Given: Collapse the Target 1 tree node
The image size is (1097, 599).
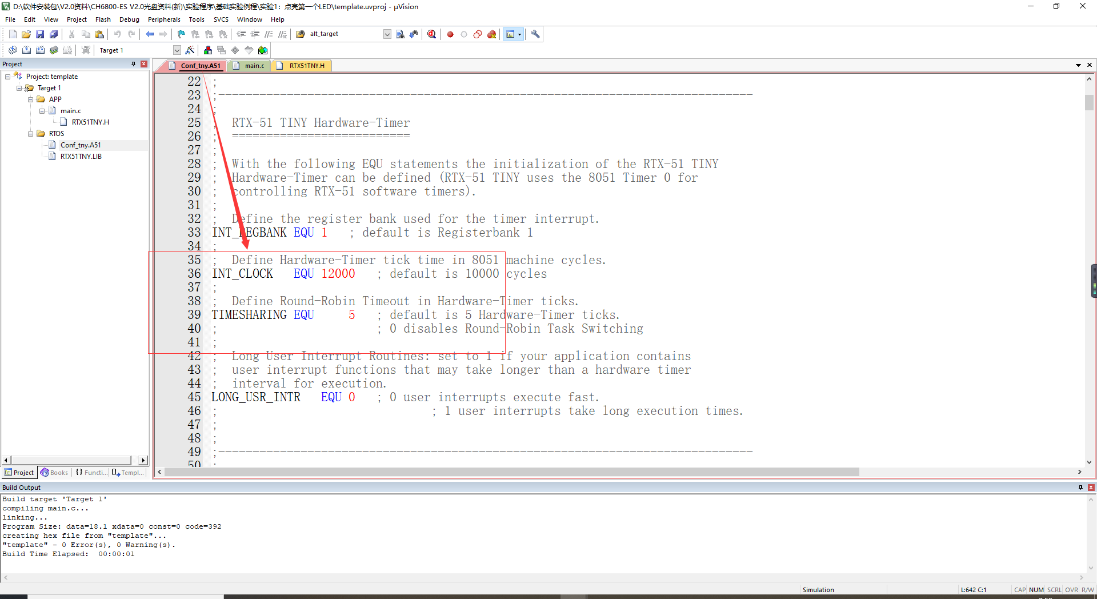Looking at the screenshot, I should click(x=19, y=88).
